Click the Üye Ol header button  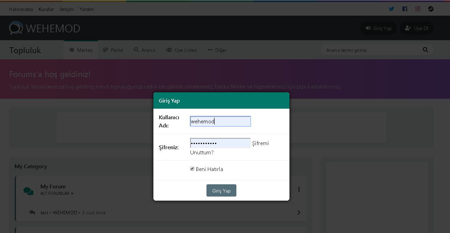click(417, 28)
